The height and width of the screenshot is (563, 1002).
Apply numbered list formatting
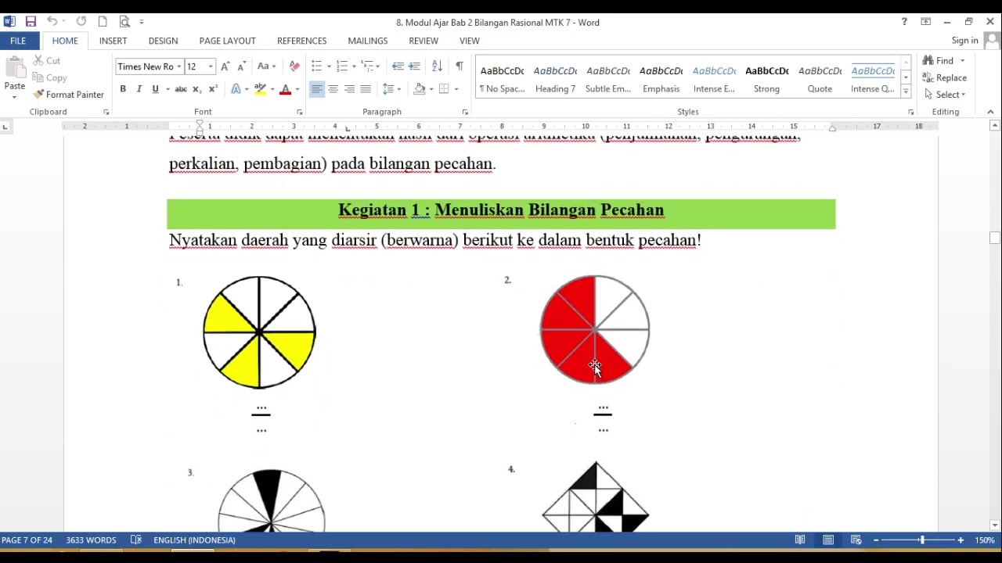pyautogui.click(x=341, y=66)
